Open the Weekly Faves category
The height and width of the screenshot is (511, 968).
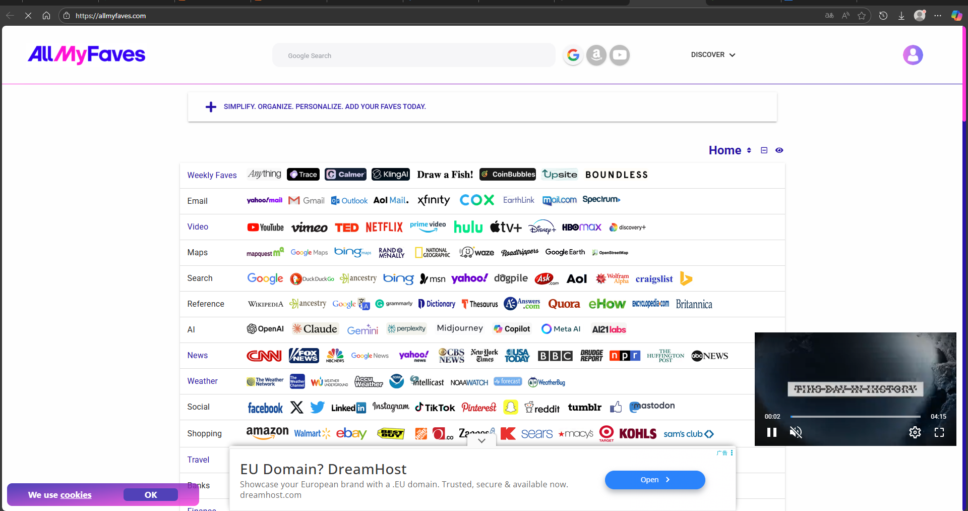coord(212,175)
